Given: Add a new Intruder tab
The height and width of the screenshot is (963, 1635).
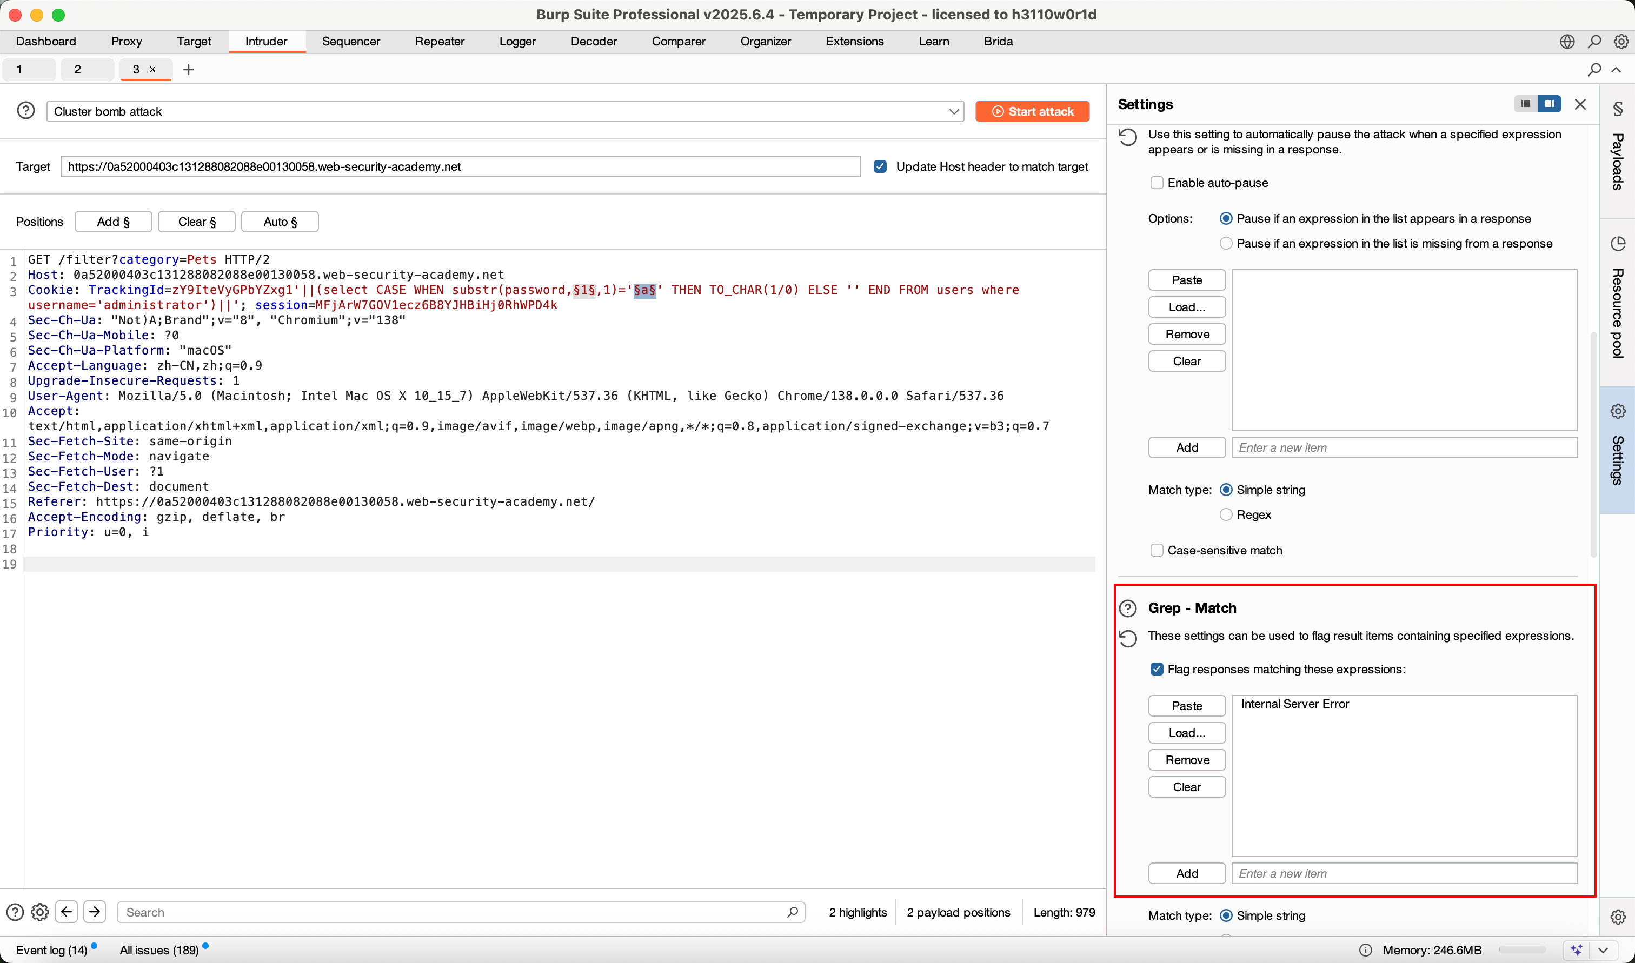Looking at the screenshot, I should [189, 69].
